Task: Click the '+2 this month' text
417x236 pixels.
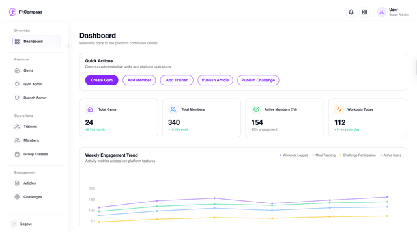Action: [x=95, y=129]
